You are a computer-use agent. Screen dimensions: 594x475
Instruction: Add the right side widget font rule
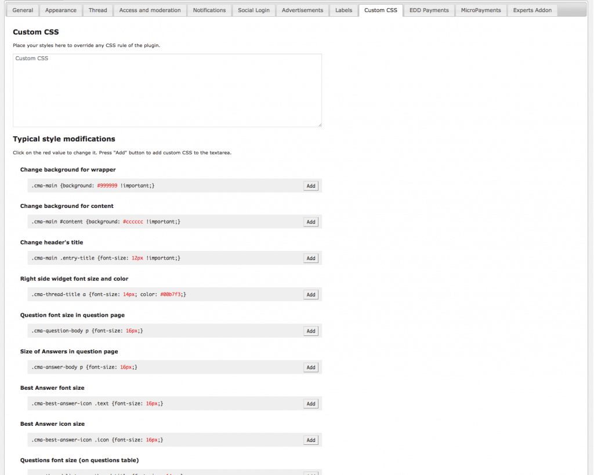(310, 294)
